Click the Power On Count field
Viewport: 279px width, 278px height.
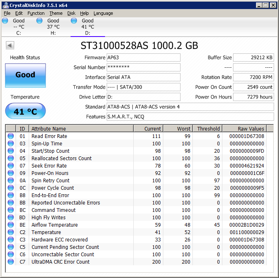point(254,87)
